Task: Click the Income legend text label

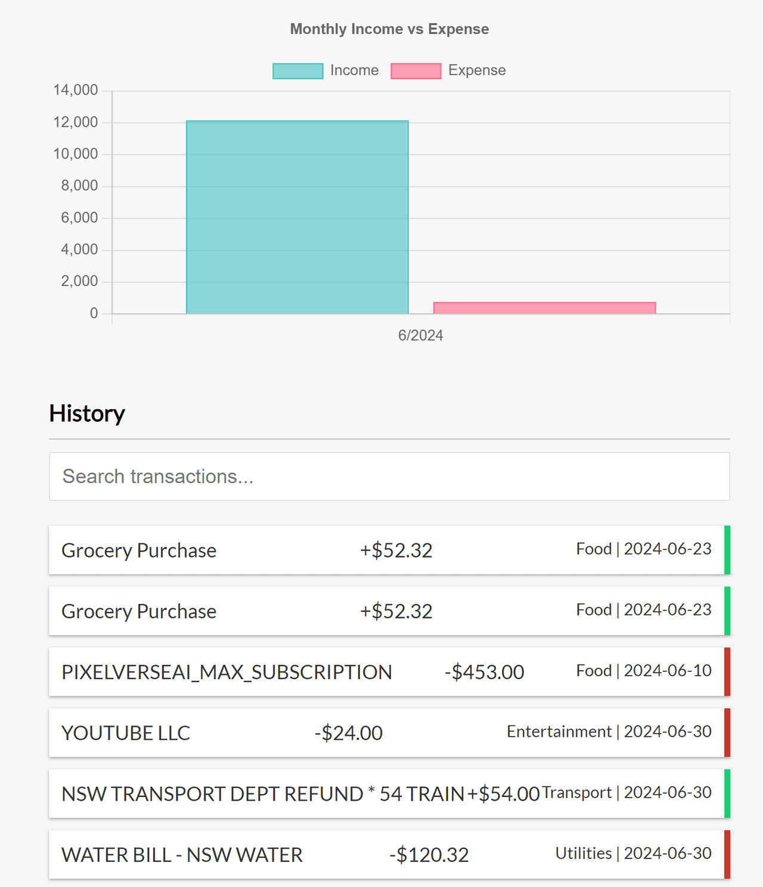Action: pos(354,70)
